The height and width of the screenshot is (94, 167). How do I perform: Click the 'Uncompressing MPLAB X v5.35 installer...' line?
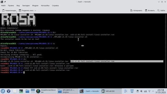[21, 57]
